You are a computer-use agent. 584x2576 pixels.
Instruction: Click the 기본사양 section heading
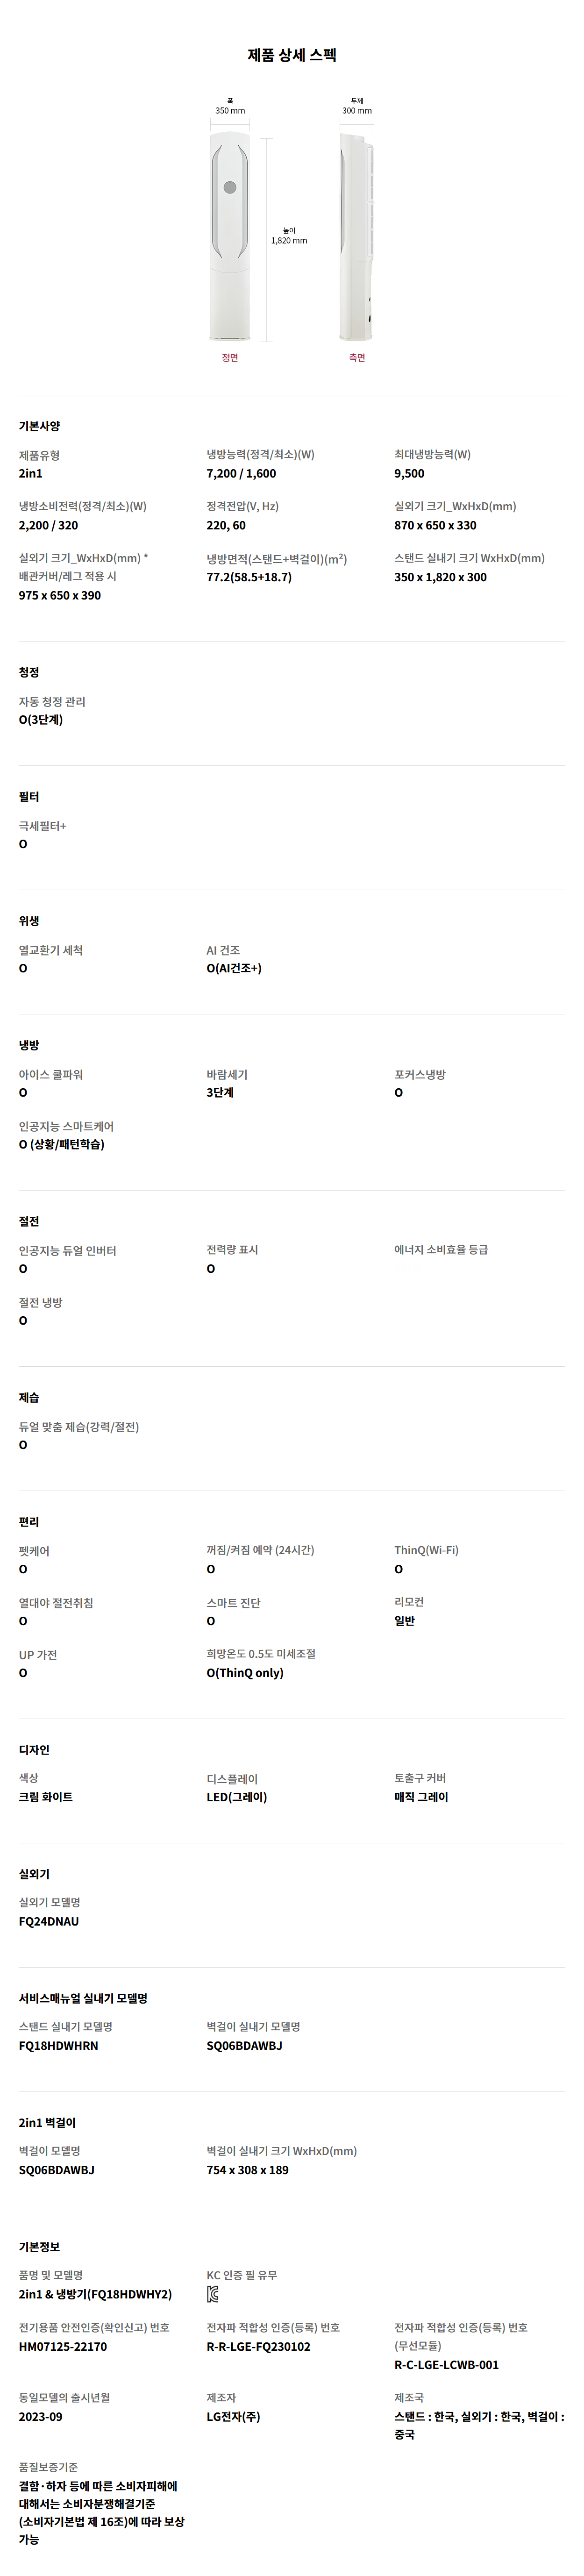point(39,426)
